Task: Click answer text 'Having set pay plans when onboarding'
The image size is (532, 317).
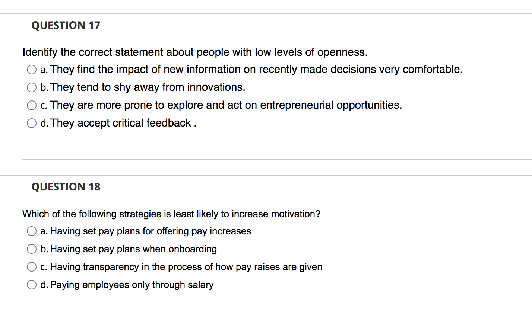Action: tap(133, 249)
